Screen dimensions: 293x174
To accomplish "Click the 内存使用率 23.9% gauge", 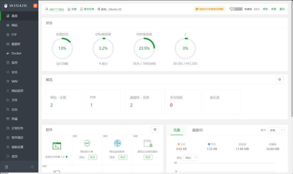I will [144, 48].
